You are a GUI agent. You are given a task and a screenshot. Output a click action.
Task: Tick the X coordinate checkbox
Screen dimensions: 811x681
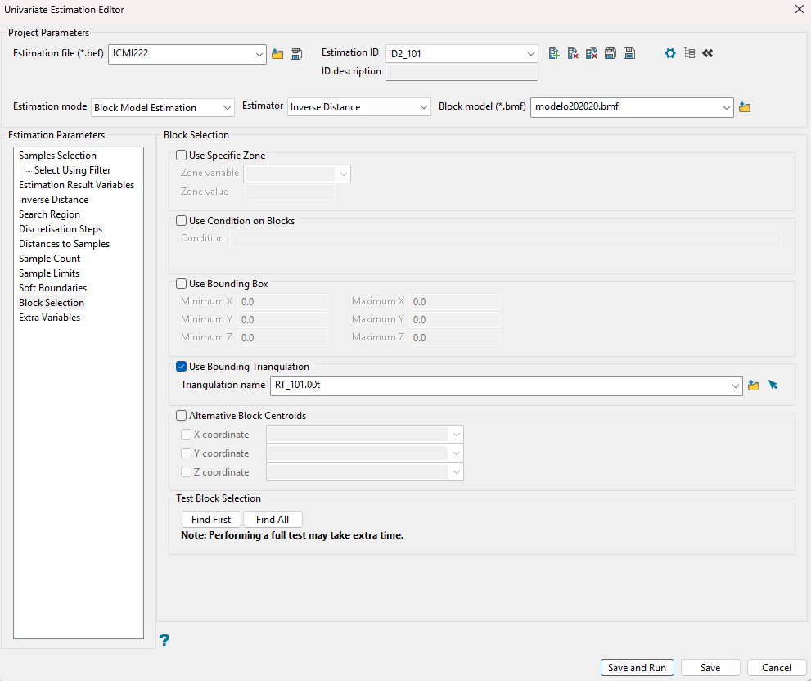pos(187,435)
